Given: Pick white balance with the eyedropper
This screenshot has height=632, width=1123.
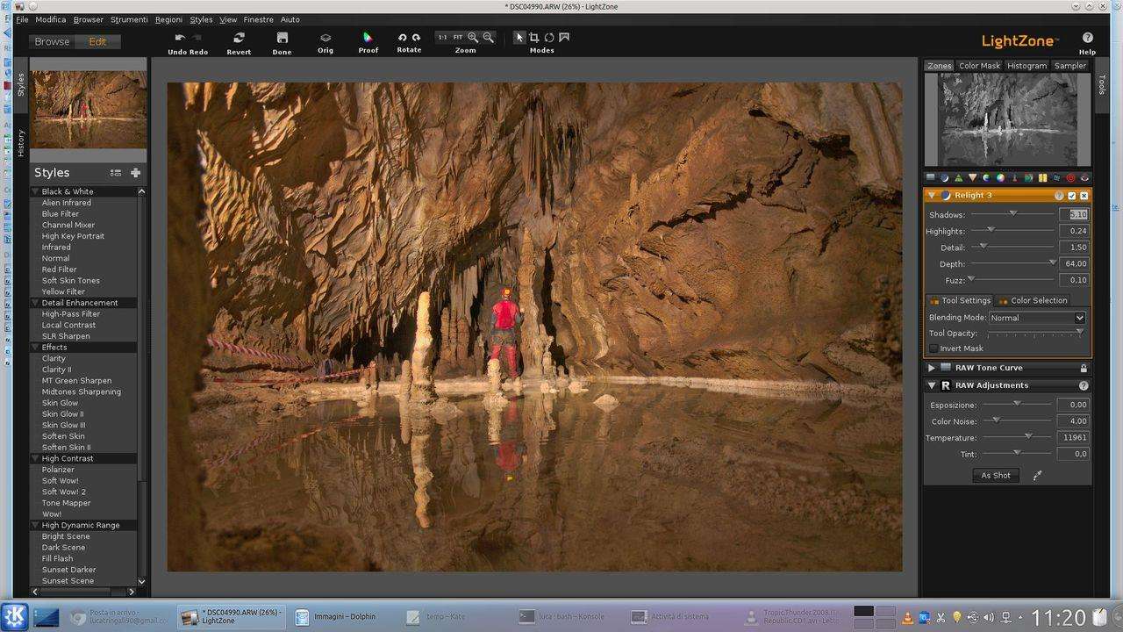Looking at the screenshot, I should (1037, 476).
